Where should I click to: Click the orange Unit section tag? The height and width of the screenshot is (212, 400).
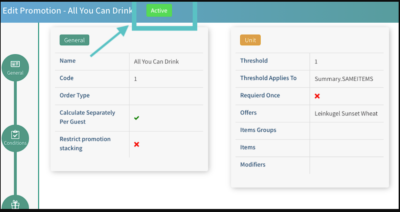(x=250, y=40)
